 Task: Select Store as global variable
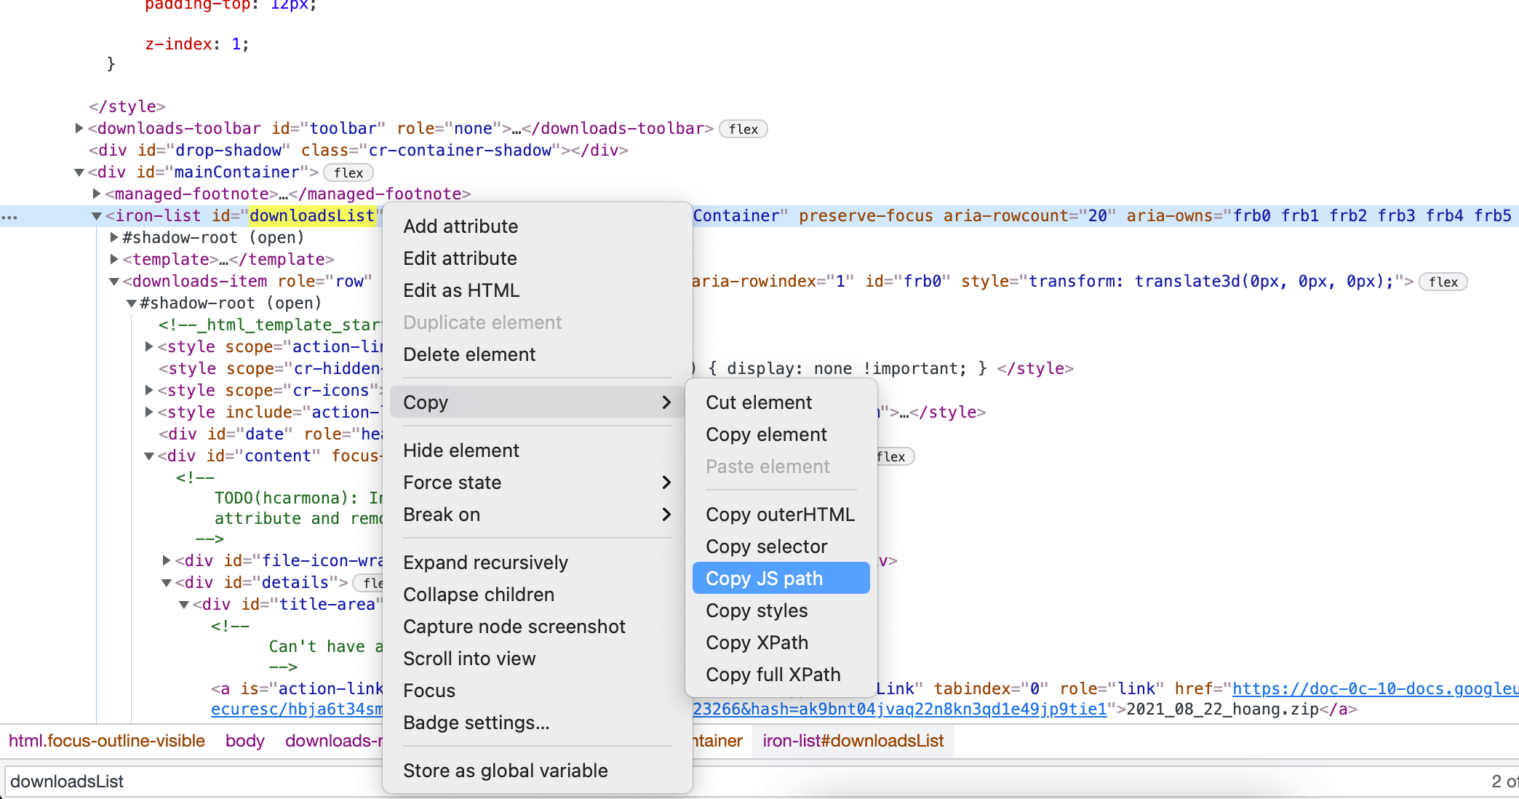click(506, 771)
